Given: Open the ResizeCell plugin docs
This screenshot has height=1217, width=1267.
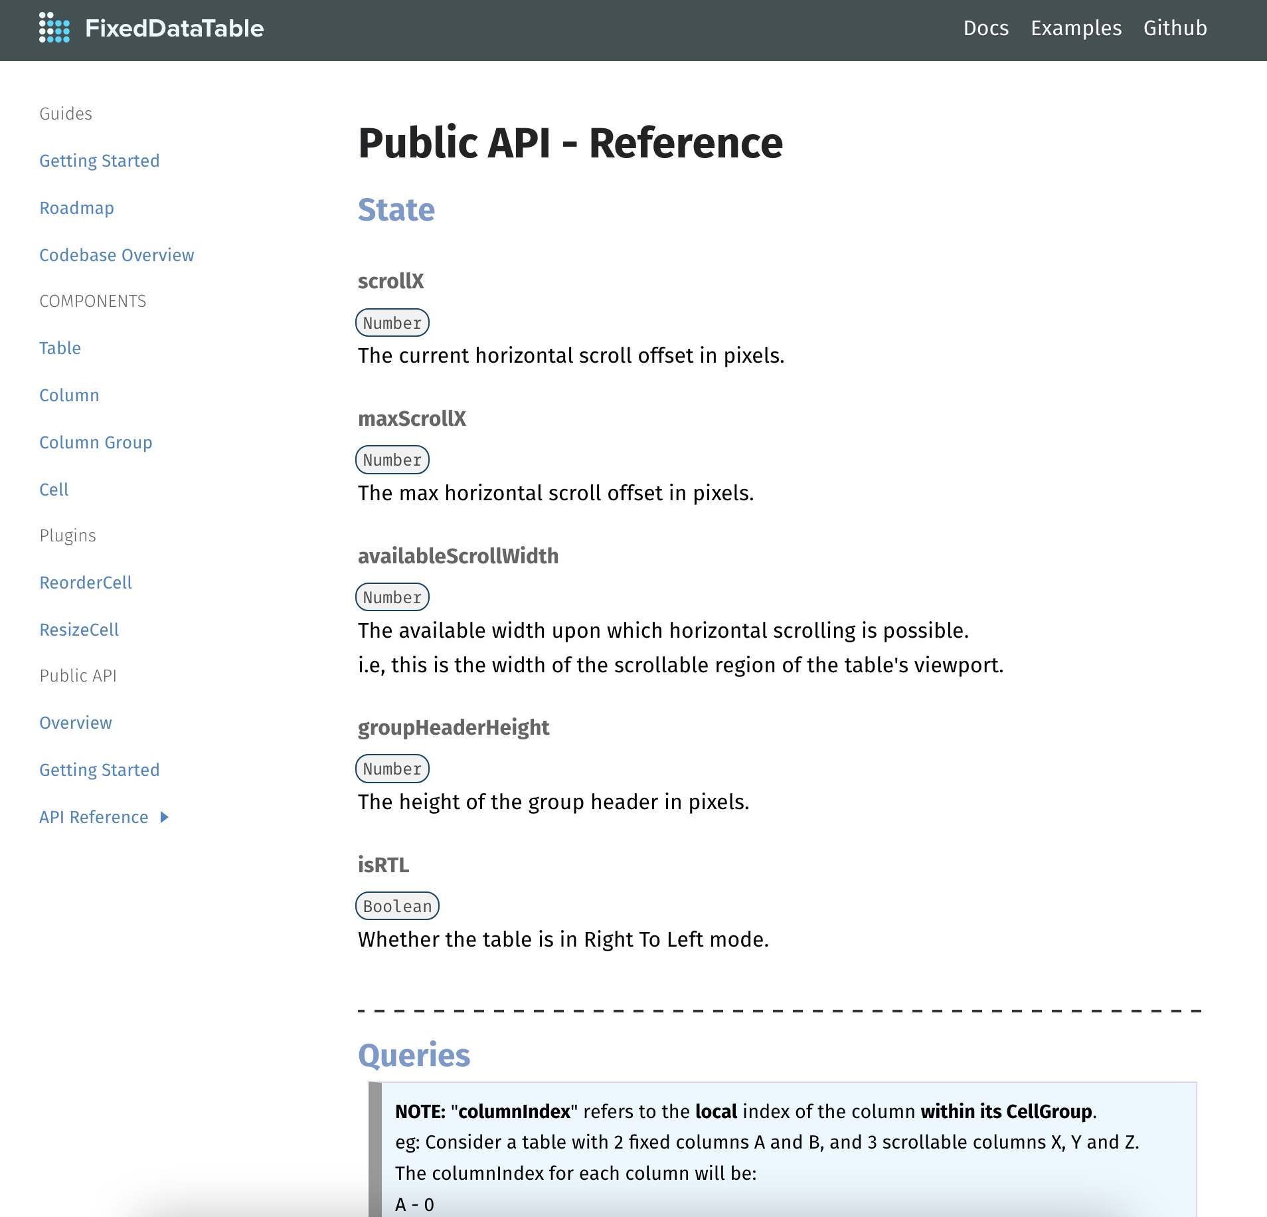Looking at the screenshot, I should tap(80, 630).
